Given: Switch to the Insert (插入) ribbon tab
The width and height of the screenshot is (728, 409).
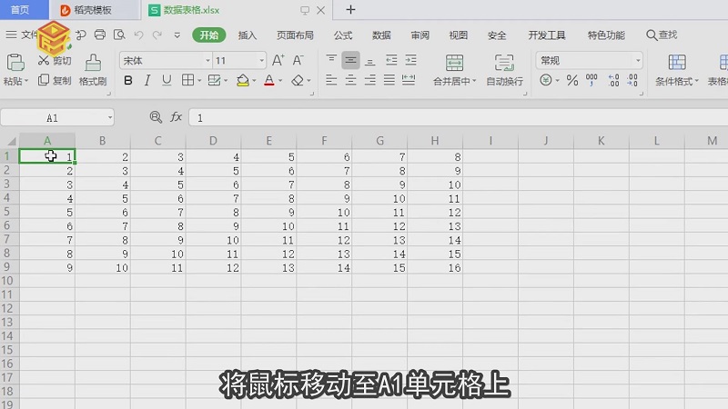Looking at the screenshot, I should (247, 35).
